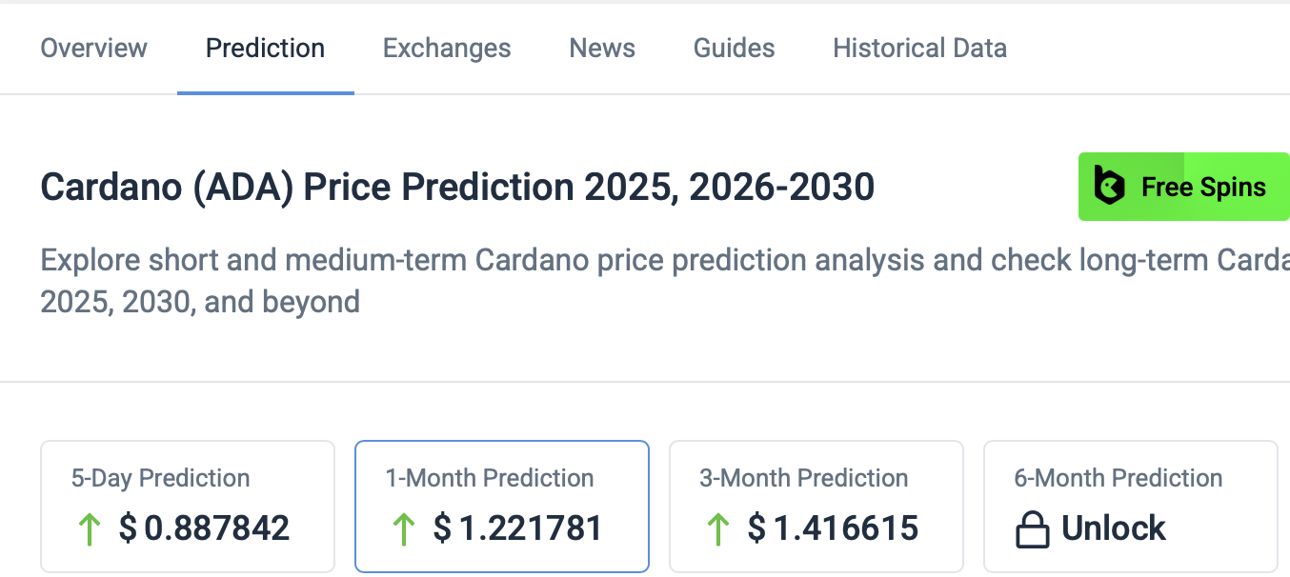1290x577 pixels.
Task: Open the Guides tab
Action: click(734, 48)
